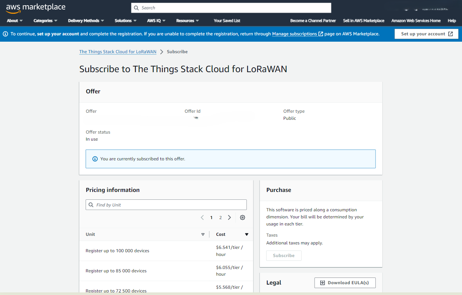Expand the About dropdown menu
The image size is (462, 295).
point(15,21)
